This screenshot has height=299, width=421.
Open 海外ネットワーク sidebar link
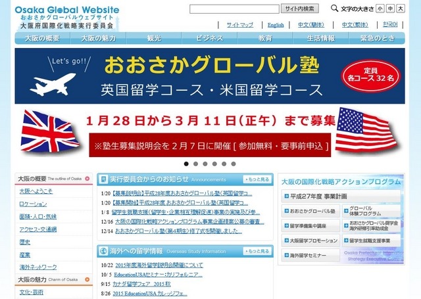point(38,267)
